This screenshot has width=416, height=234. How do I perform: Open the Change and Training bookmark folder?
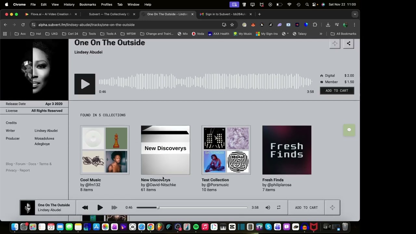coord(157,34)
